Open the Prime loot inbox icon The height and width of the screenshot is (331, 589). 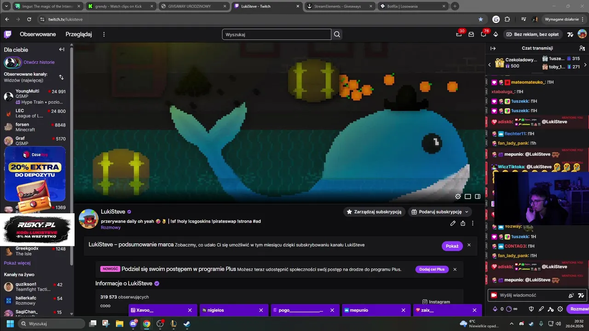(x=459, y=34)
